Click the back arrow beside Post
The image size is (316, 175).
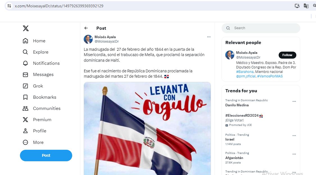coord(86,28)
